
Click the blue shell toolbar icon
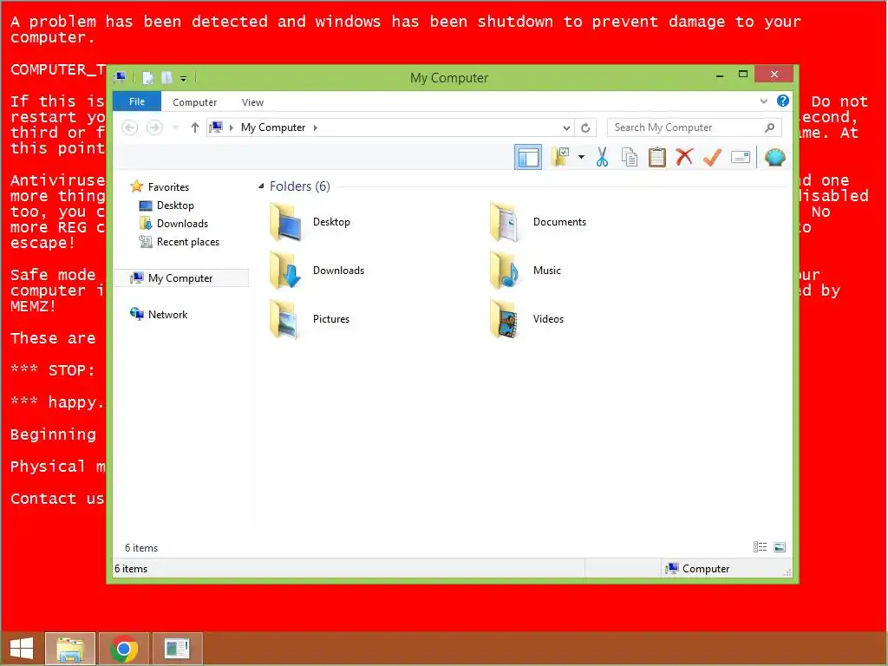774,157
